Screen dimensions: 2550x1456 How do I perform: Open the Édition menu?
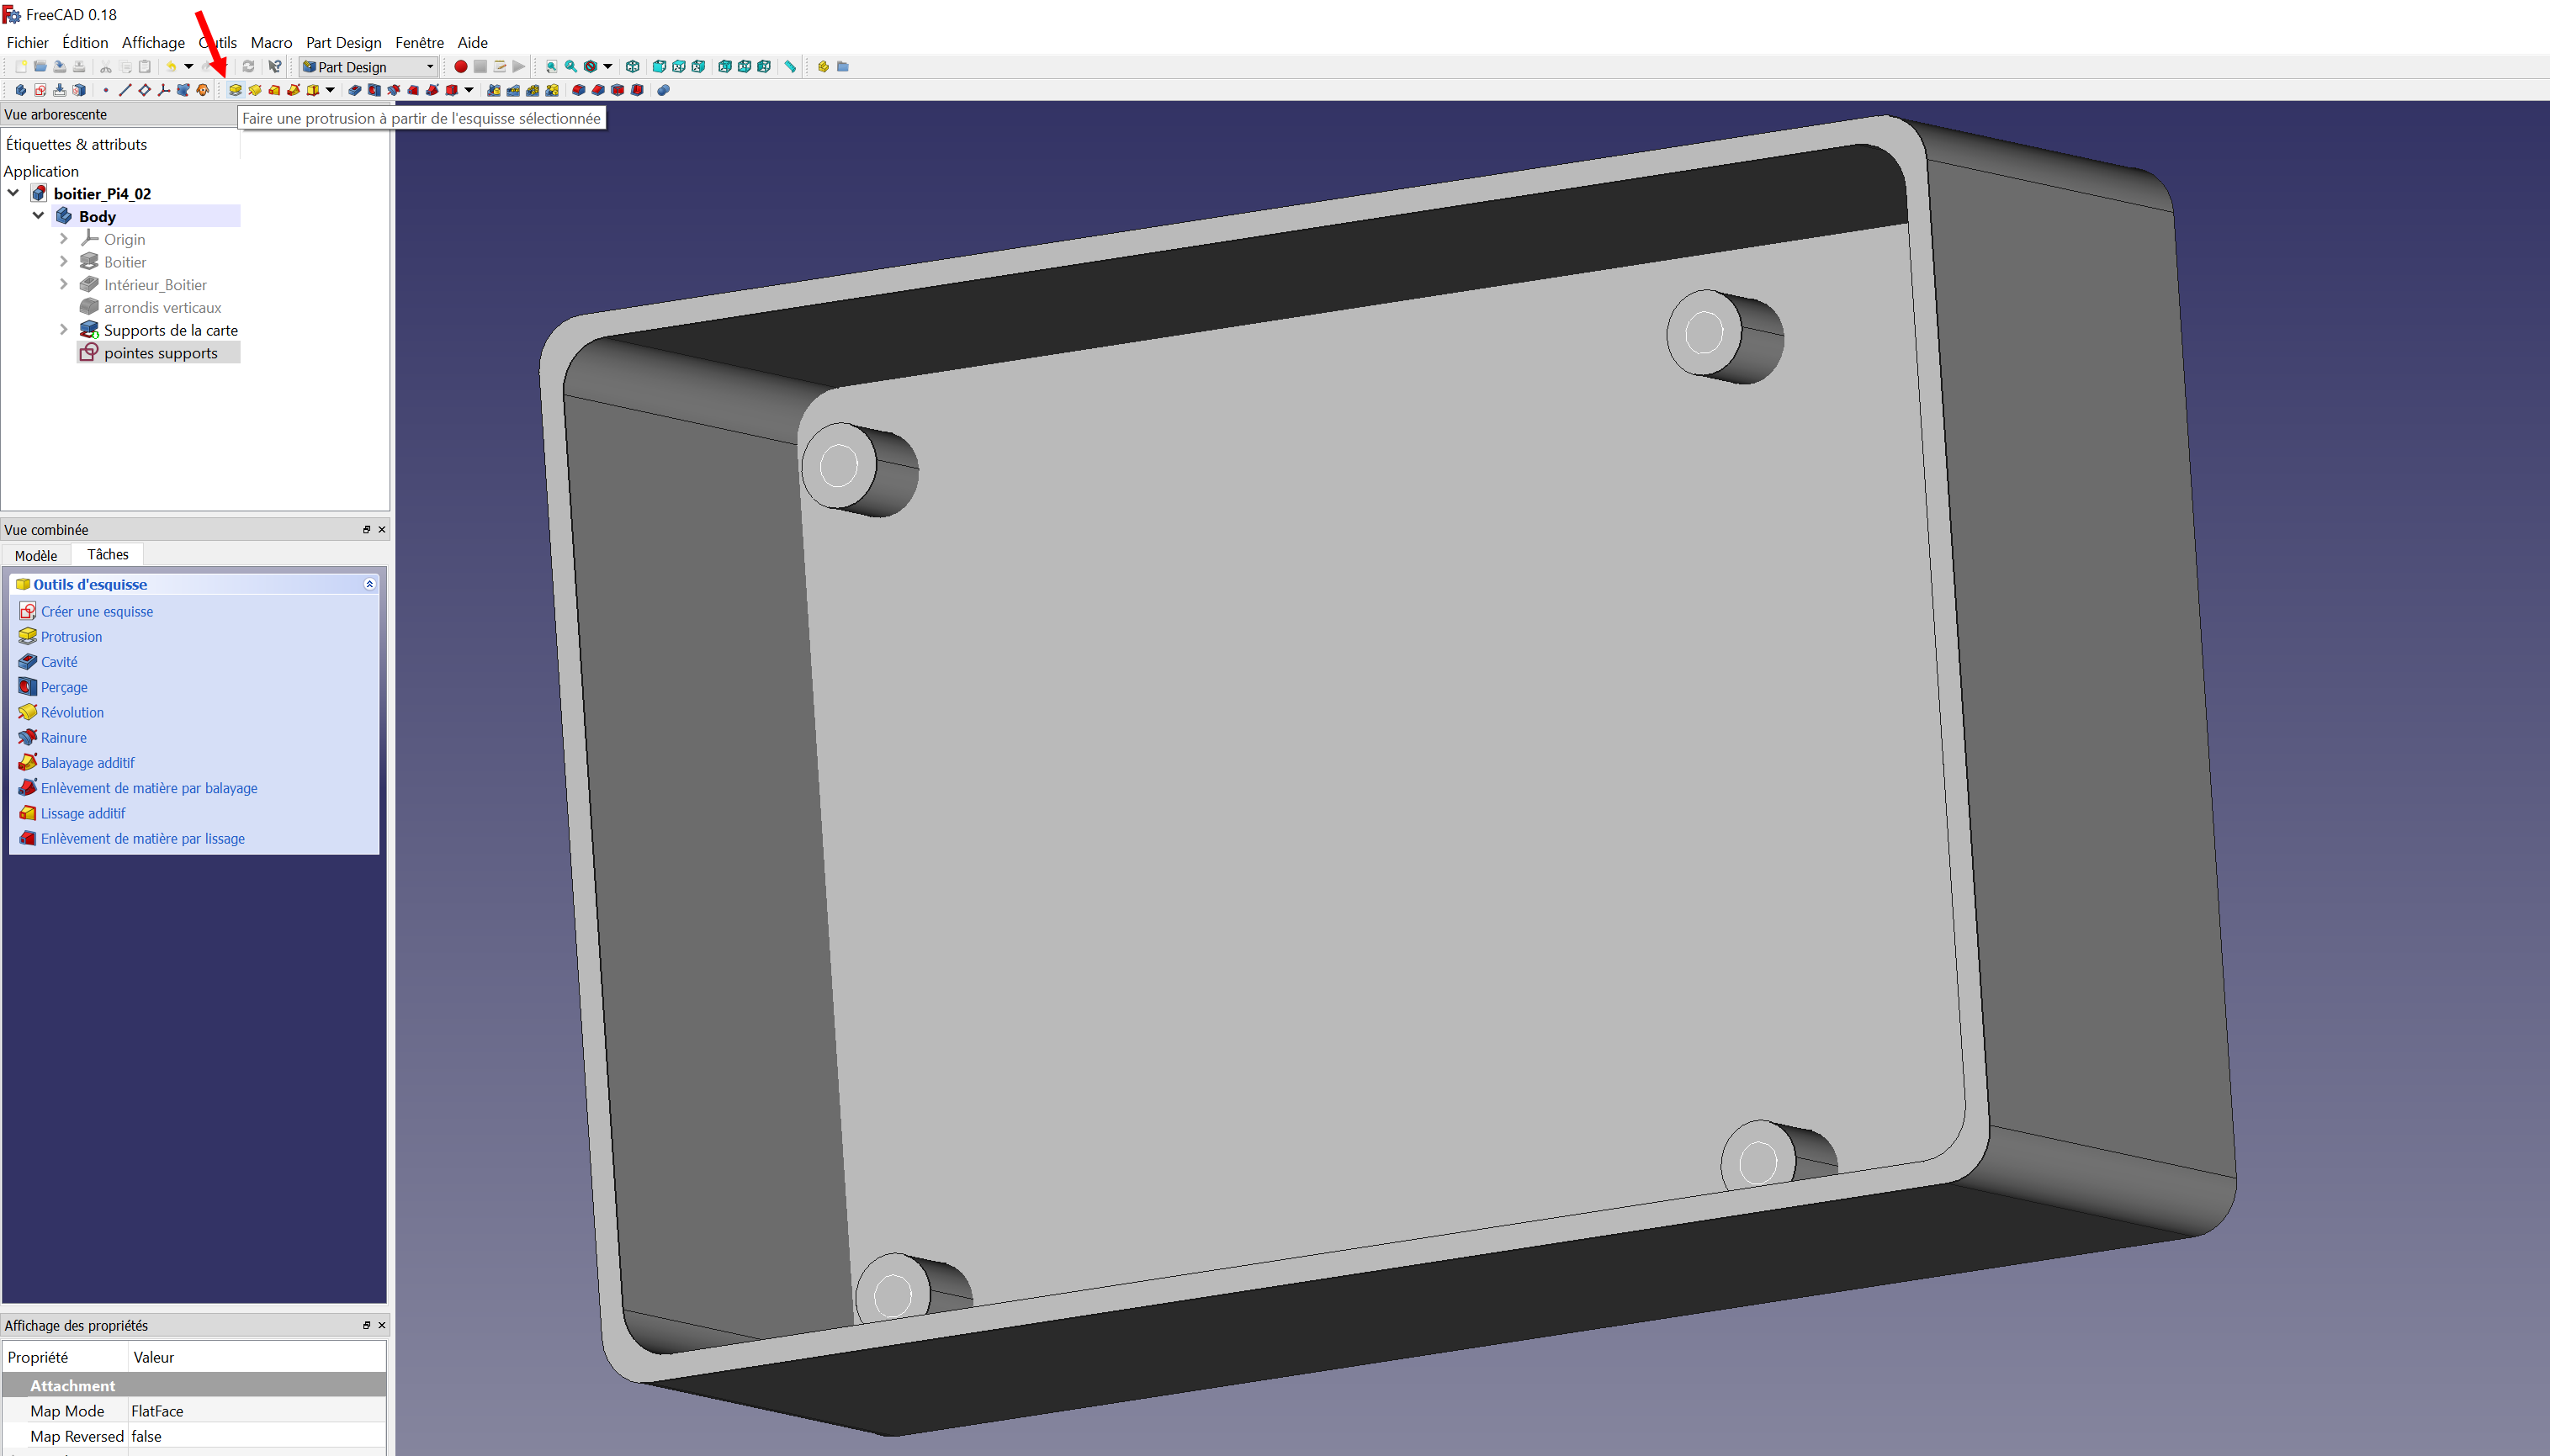85,42
